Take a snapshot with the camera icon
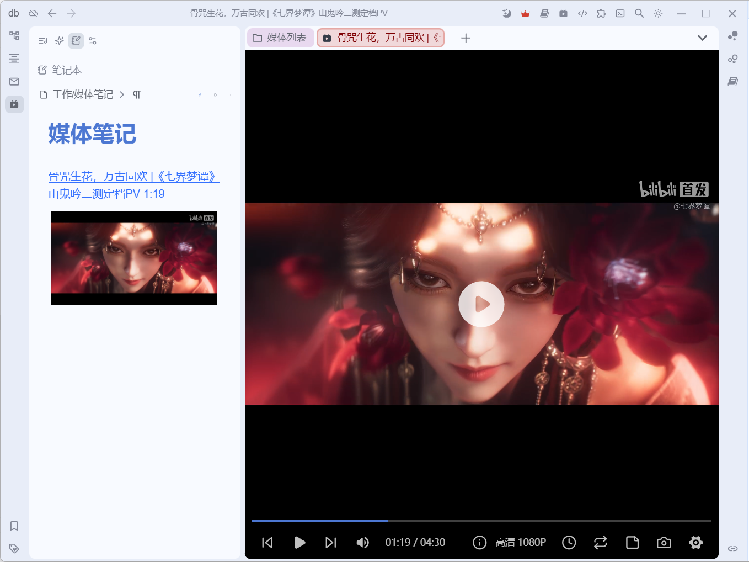 (663, 543)
